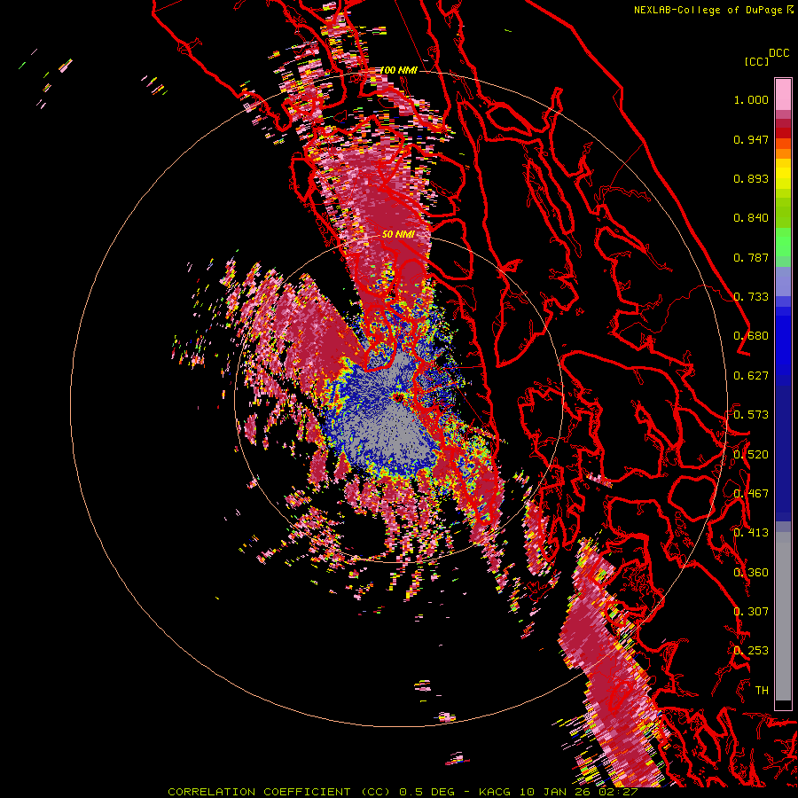Select the 1.000 scale value
The width and height of the screenshot is (798, 798).
pyautogui.click(x=751, y=99)
